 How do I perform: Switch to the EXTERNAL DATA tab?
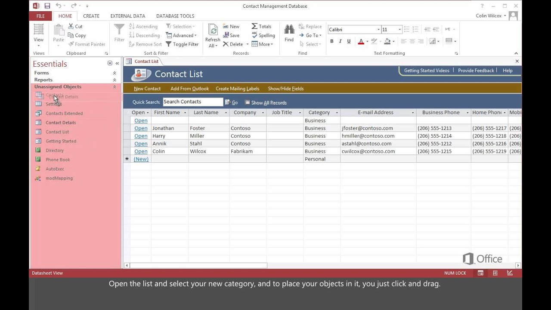128,16
